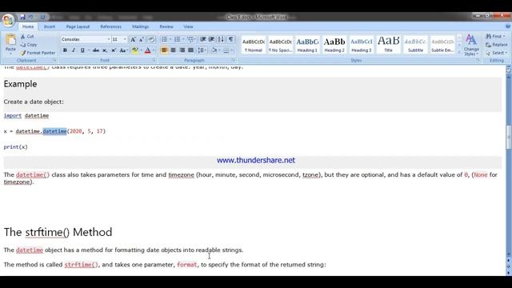Undo the last action

click(30, 17)
